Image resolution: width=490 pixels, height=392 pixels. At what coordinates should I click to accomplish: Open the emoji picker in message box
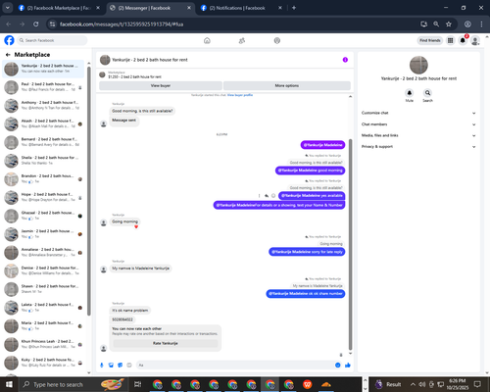tap(338, 365)
